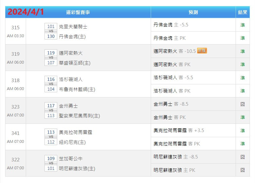Click 準 result for 金州勇士 客 PK

tap(243, 117)
